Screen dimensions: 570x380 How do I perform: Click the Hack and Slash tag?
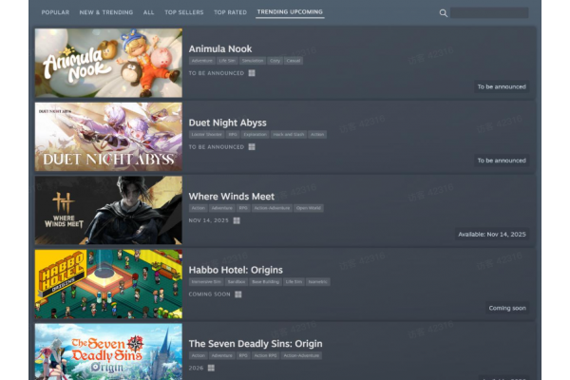[x=289, y=135]
